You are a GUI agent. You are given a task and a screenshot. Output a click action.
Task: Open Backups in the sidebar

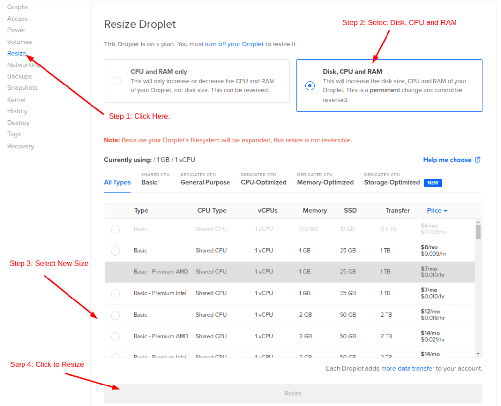tap(20, 76)
